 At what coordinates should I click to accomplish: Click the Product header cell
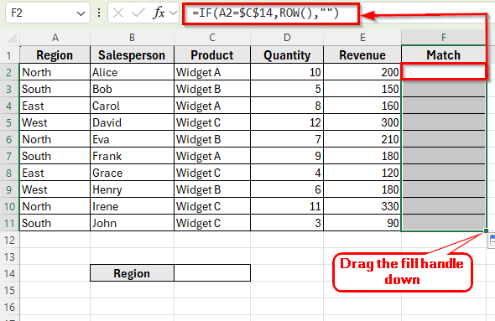point(212,55)
